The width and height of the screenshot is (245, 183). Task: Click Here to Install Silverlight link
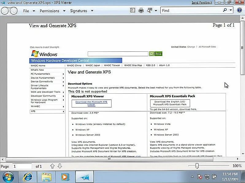coord(44,47)
